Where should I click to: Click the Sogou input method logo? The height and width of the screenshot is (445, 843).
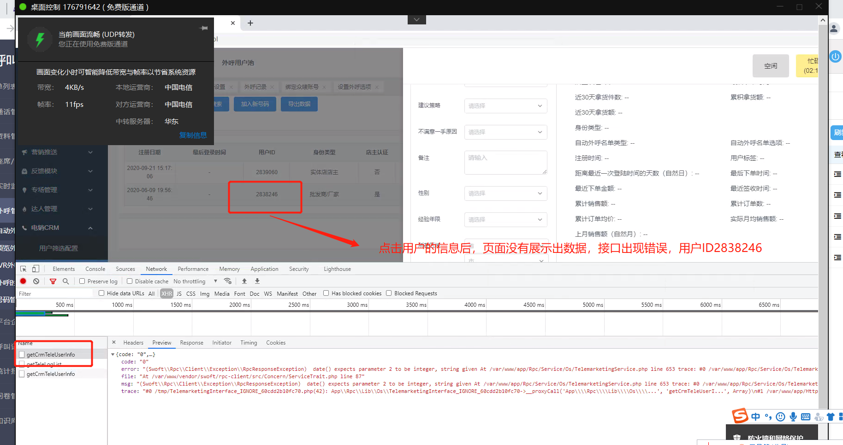tap(740, 416)
